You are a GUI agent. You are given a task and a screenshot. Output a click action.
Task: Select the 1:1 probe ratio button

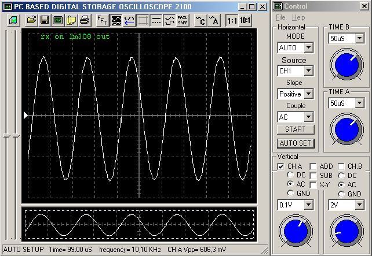point(232,20)
